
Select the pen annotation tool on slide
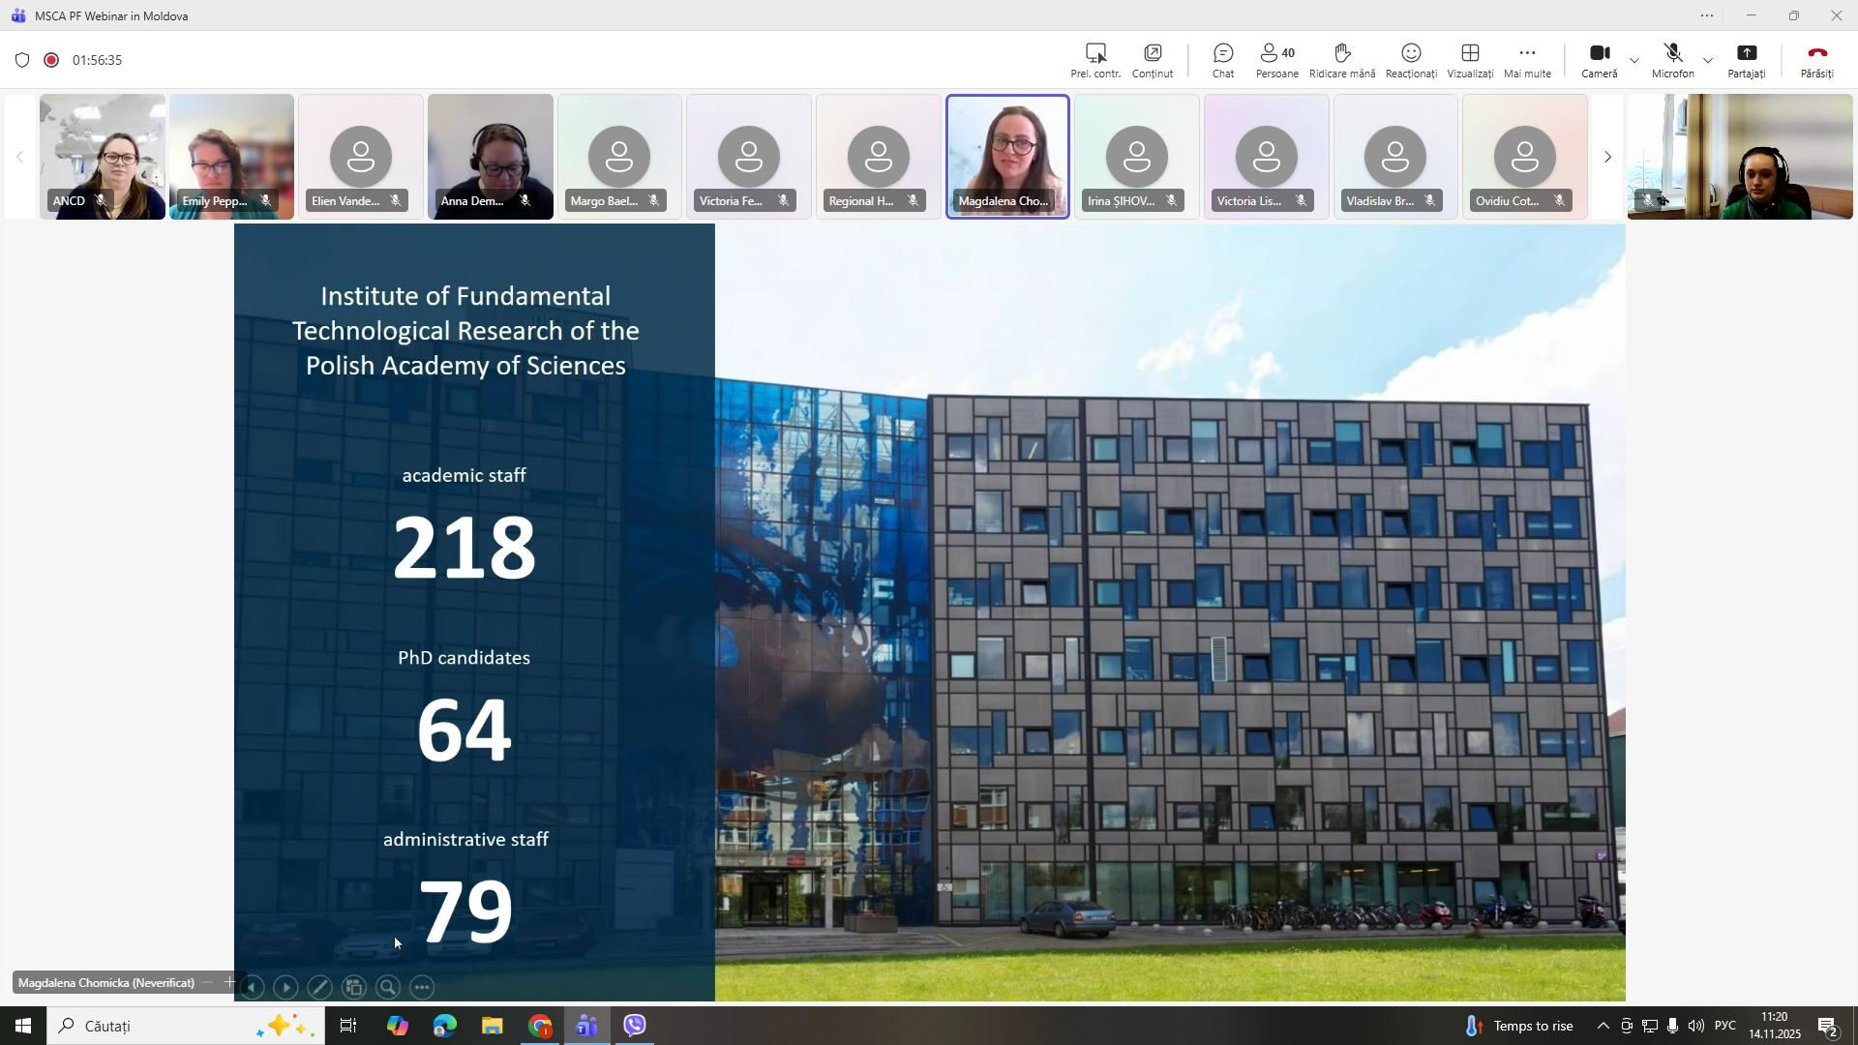[319, 988]
